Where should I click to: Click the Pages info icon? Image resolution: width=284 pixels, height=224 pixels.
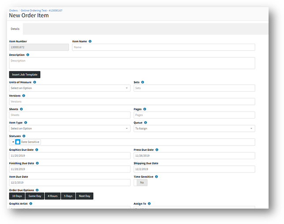click(145, 109)
